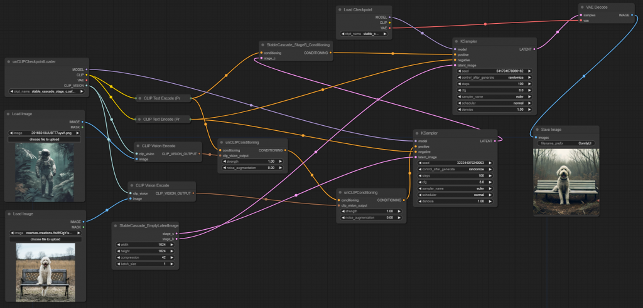Collapse the Save Image node title dot
The height and width of the screenshot is (308, 643).
tap(537, 130)
